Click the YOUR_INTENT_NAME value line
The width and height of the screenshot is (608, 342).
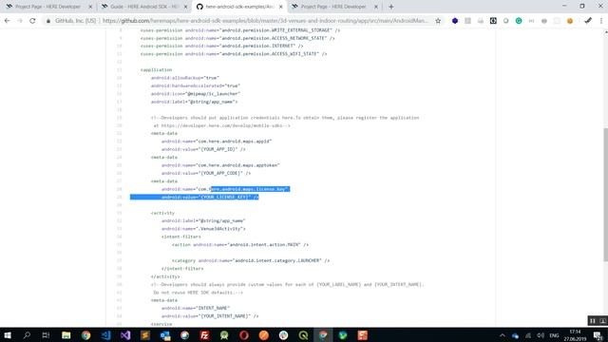210,316
